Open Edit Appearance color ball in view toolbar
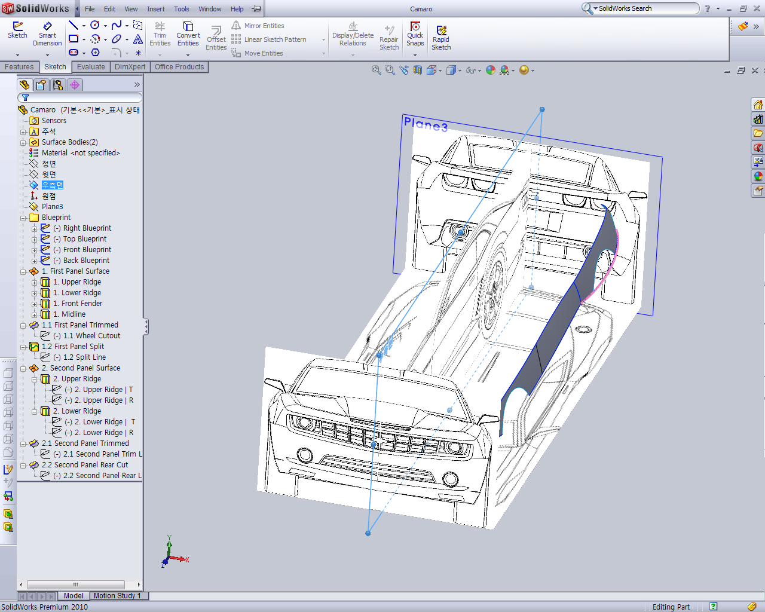 tap(490, 70)
